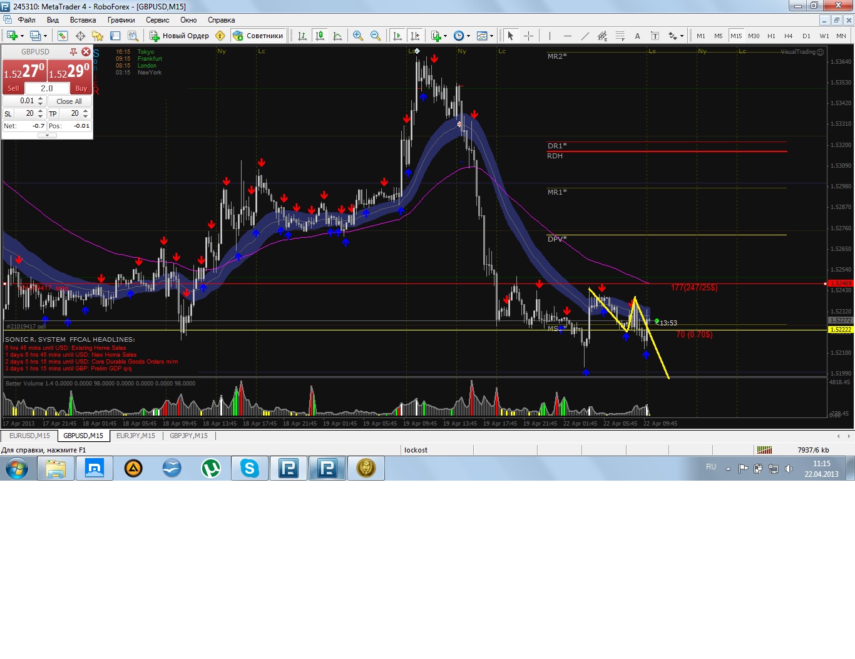Zoom out the chart

[x=376, y=36]
